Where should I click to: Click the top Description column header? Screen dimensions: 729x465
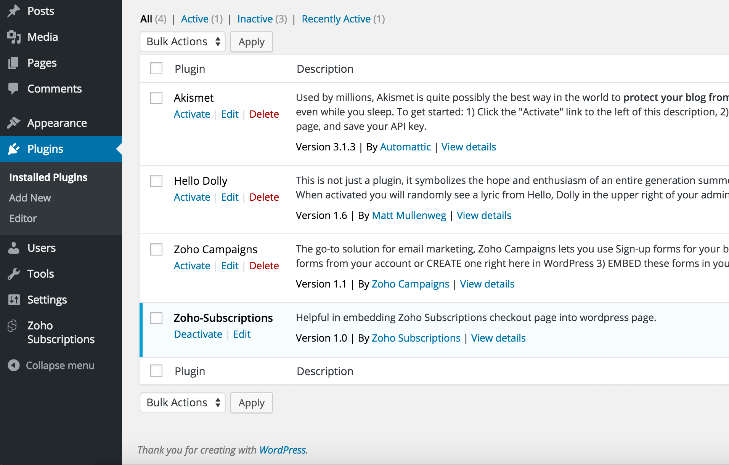325,69
